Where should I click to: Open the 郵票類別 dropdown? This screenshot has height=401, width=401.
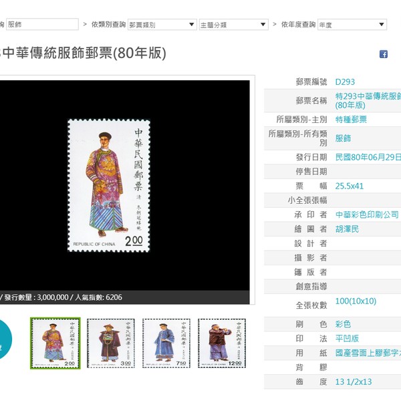[x=162, y=25]
